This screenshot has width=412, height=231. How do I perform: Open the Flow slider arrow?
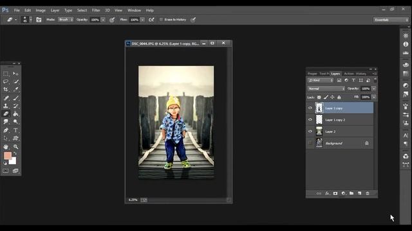coord(143,20)
